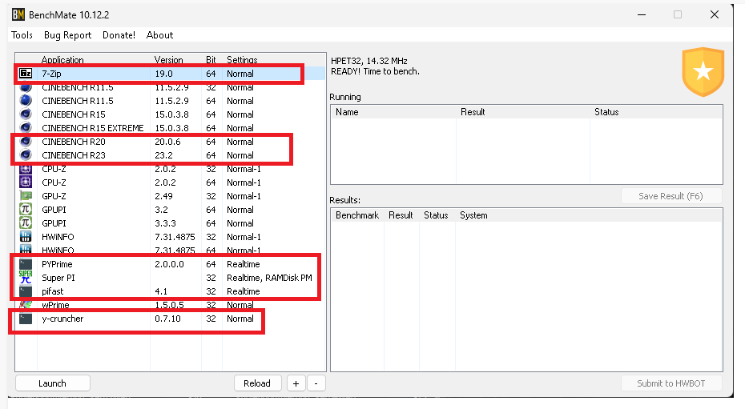Click the Reload button
The height and width of the screenshot is (409, 745).
pyautogui.click(x=257, y=383)
